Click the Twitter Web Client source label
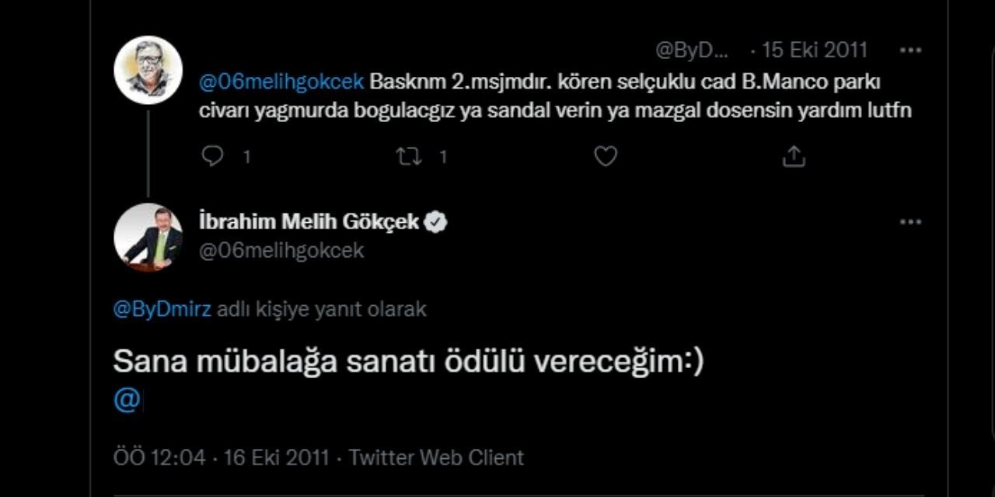 click(x=438, y=457)
